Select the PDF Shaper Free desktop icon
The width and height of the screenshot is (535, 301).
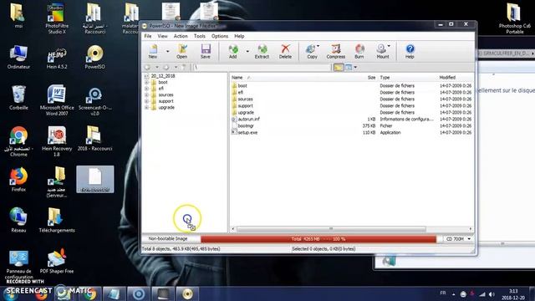(x=57, y=261)
